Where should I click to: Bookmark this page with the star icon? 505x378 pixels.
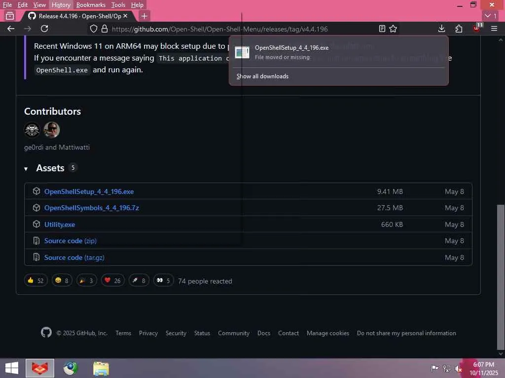[393, 29]
